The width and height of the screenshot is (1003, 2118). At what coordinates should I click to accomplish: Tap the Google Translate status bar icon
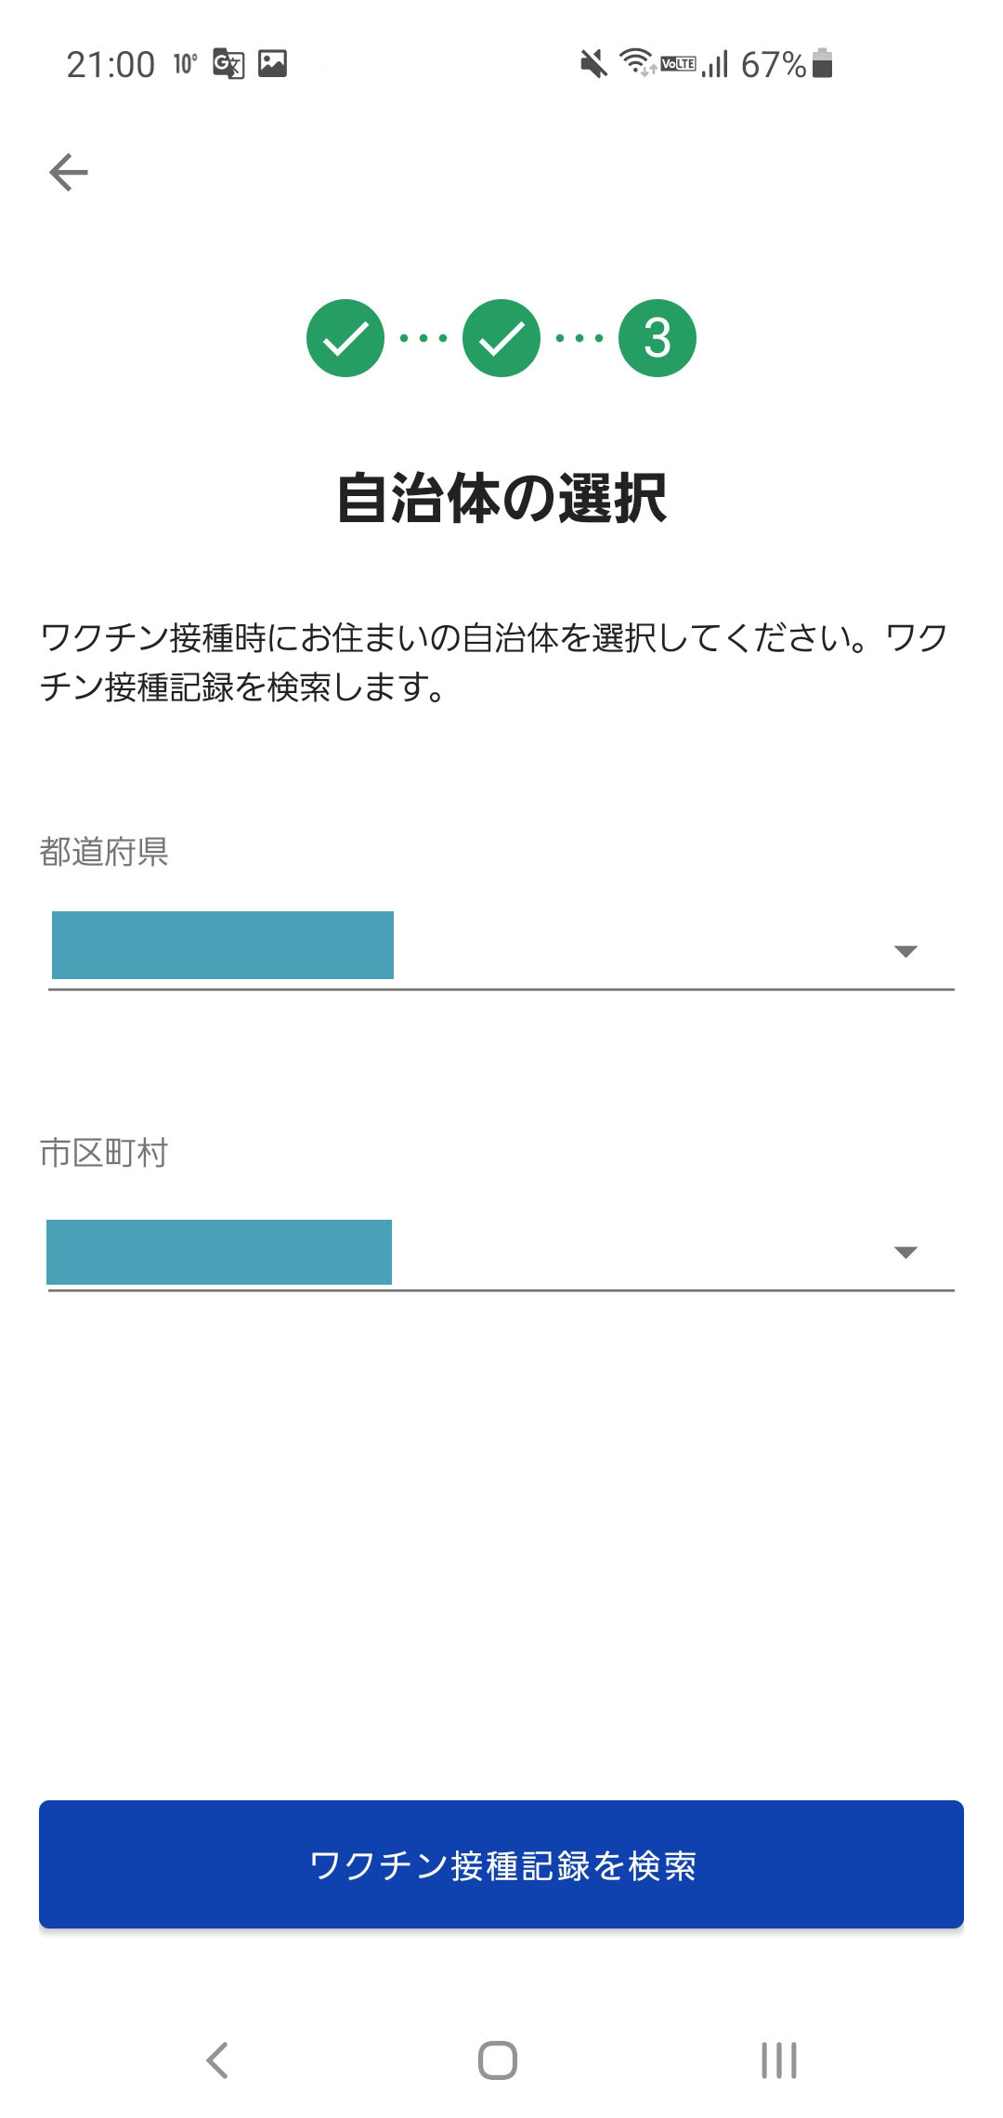pos(228,64)
